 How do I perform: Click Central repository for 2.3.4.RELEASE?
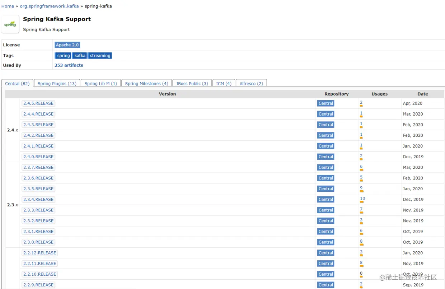[x=326, y=199]
